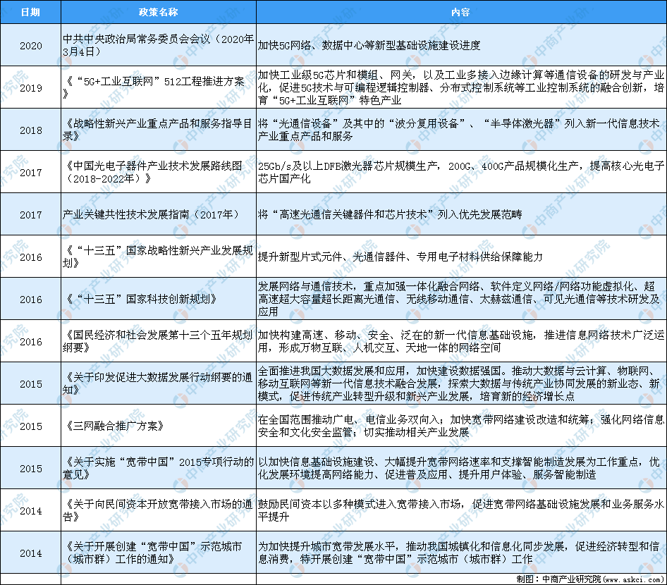Viewport: 667px width, 585px height.
Task: Select policy 《国民经济和社会发展第十三个五年规划纲要》
Action: 158,341
